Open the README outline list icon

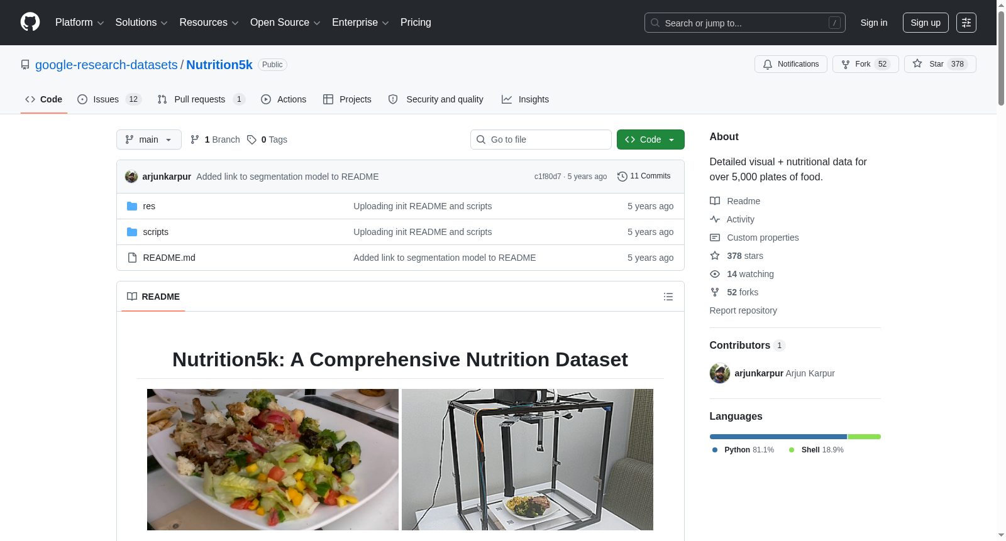[668, 297]
